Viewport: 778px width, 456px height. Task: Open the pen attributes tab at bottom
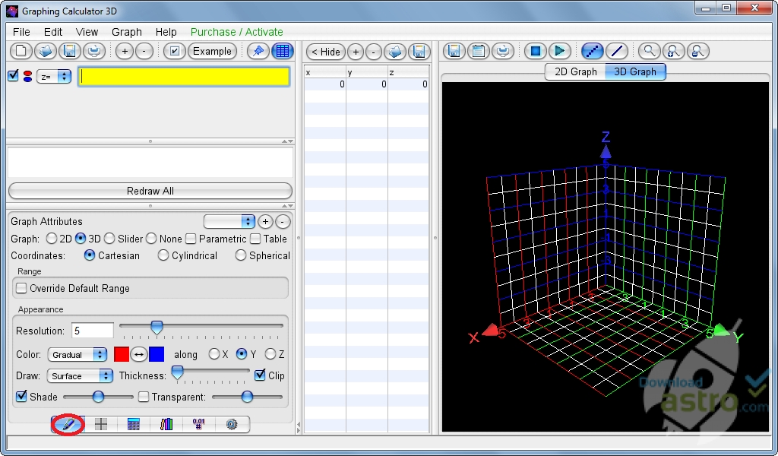tap(68, 424)
